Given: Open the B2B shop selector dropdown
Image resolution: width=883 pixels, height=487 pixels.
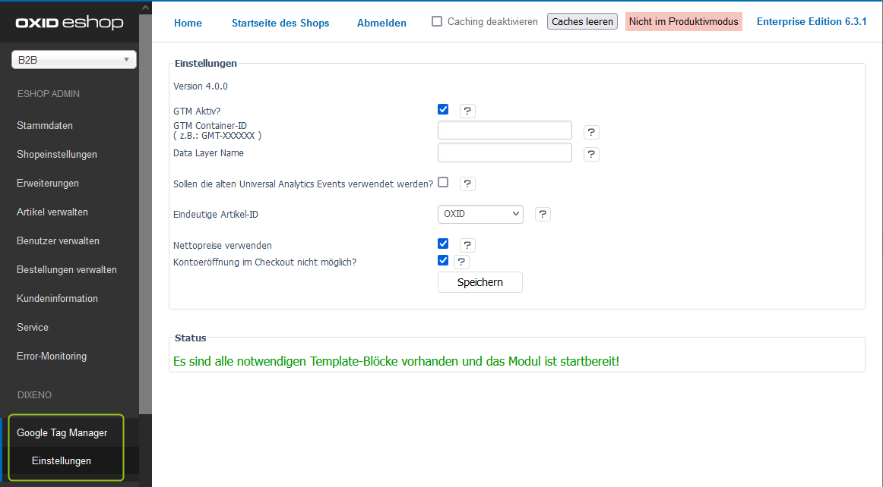Looking at the screenshot, I should pyautogui.click(x=74, y=60).
